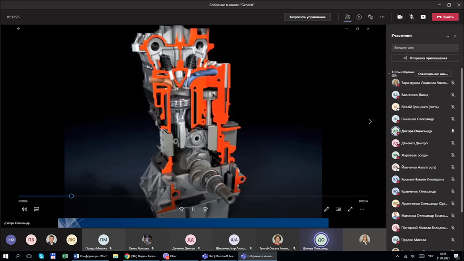
Task: Show hidden system tray icons chevron
Action: pos(397,256)
